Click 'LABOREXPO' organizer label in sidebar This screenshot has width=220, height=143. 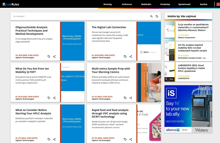pyautogui.click(x=184, y=78)
